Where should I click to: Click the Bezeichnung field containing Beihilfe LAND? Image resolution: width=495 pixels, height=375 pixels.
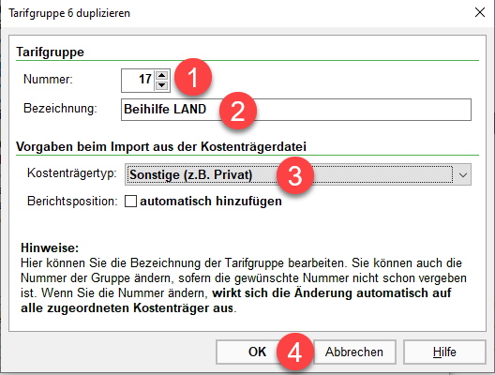(x=296, y=110)
